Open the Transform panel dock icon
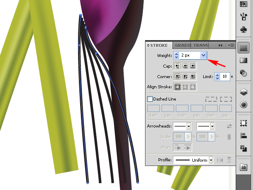Image resolution: width=253 pixels, height=190 pixels. [243, 123]
